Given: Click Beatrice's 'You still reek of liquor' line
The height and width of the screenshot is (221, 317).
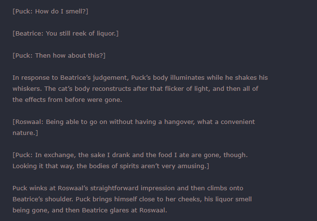Looking at the screenshot, I should coord(66,34).
